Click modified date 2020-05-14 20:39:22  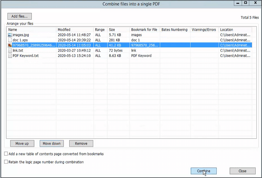click(74, 40)
